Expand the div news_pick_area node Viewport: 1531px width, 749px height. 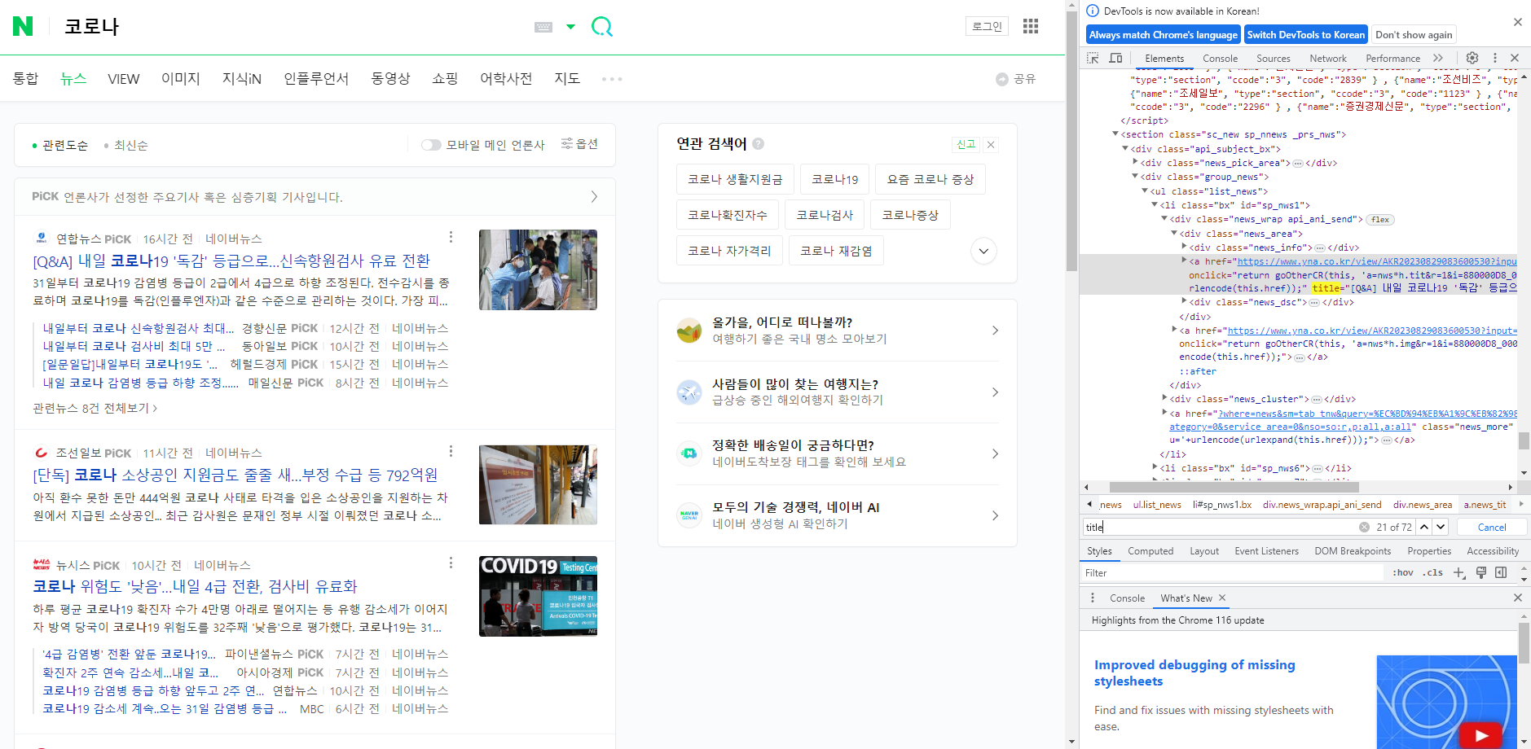coord(1135,163)
